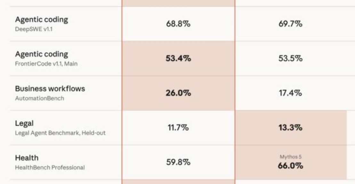Viewport: 355px width, 184px height.
Task: Click the bold 66.0% health score
Action: click(x=290, y=166)
